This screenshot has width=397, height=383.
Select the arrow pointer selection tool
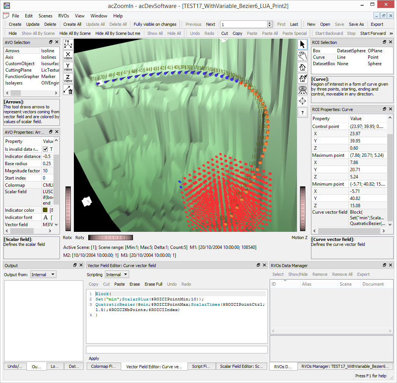(x=302, y=45)
